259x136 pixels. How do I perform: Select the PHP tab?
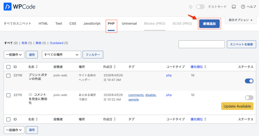click(x=111, y=24)
